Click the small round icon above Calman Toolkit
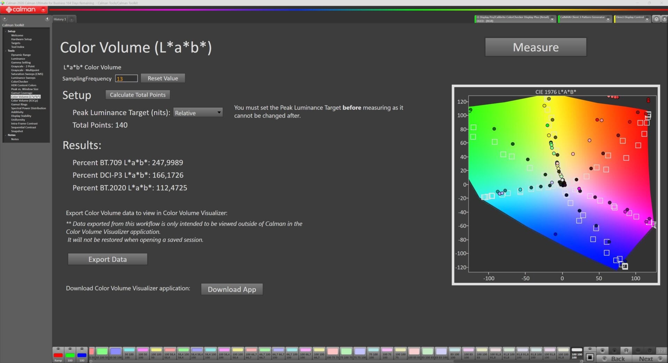The image size is (668, 363). (5, 19)
